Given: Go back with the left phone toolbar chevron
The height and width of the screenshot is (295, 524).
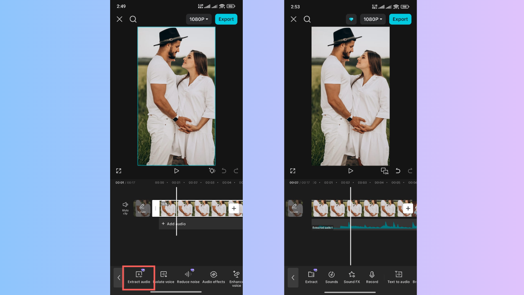Looking at the screenshot, I should point(119,277).
